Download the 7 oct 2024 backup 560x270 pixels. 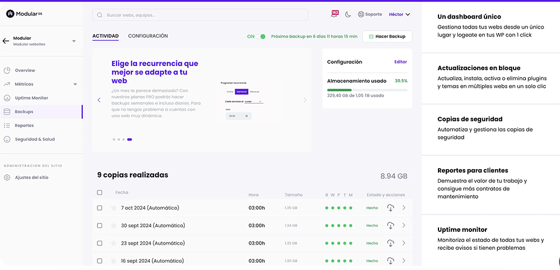[x=391, y=208]
